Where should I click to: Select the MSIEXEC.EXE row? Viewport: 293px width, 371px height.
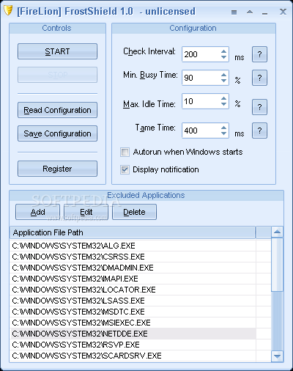tap(133, 323)
